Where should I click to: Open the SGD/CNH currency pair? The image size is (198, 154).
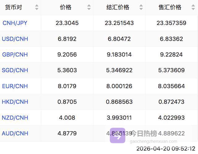point(15,70)
